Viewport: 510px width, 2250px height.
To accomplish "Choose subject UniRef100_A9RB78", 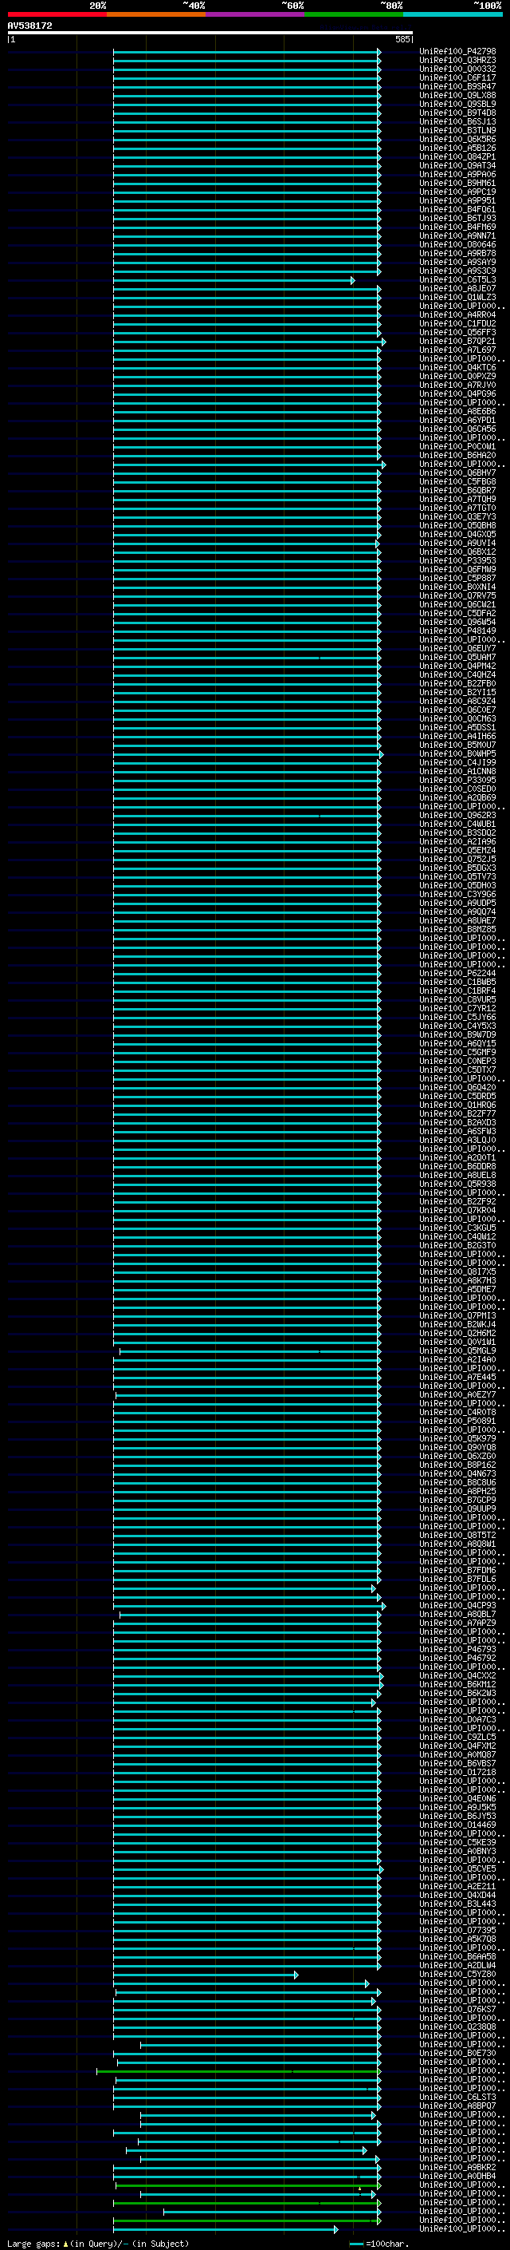I will click(457, 253).
